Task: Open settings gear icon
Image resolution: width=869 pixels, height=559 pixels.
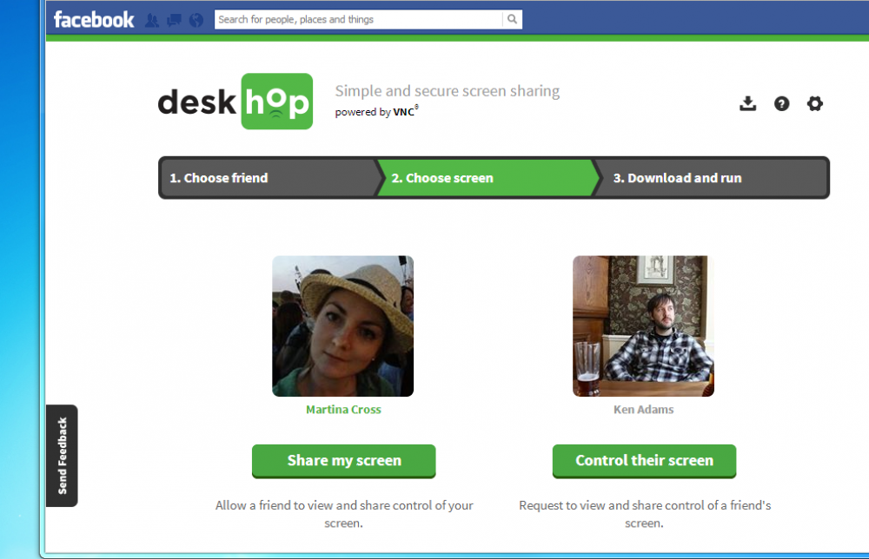Action: (815, 103)
